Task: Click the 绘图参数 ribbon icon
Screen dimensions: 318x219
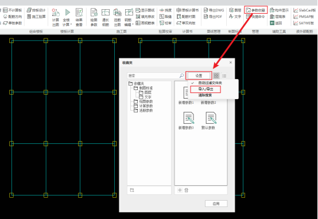Action: (x=94, y=13)
